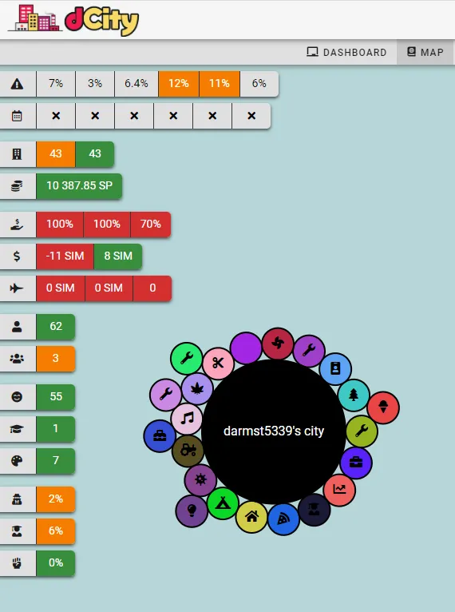Click the 10 387.85 SP balance
This screenshot has width=455, height=612.
(79, 186)
